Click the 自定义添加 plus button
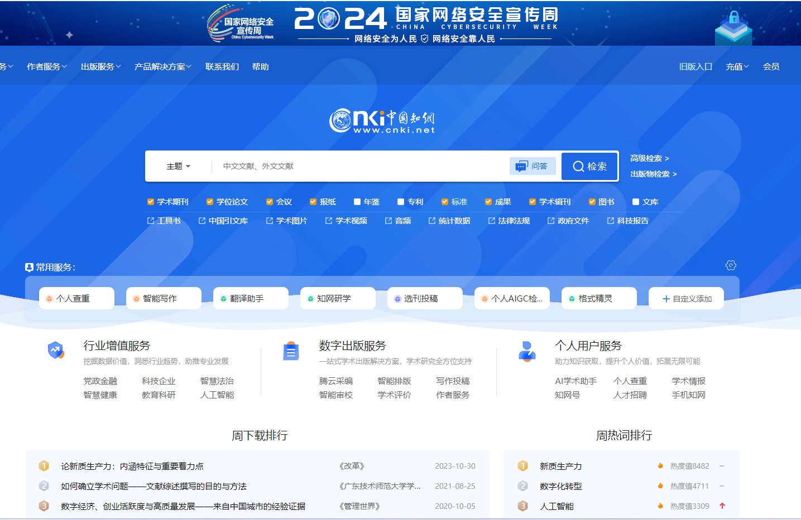 click(x=686, y=298)
